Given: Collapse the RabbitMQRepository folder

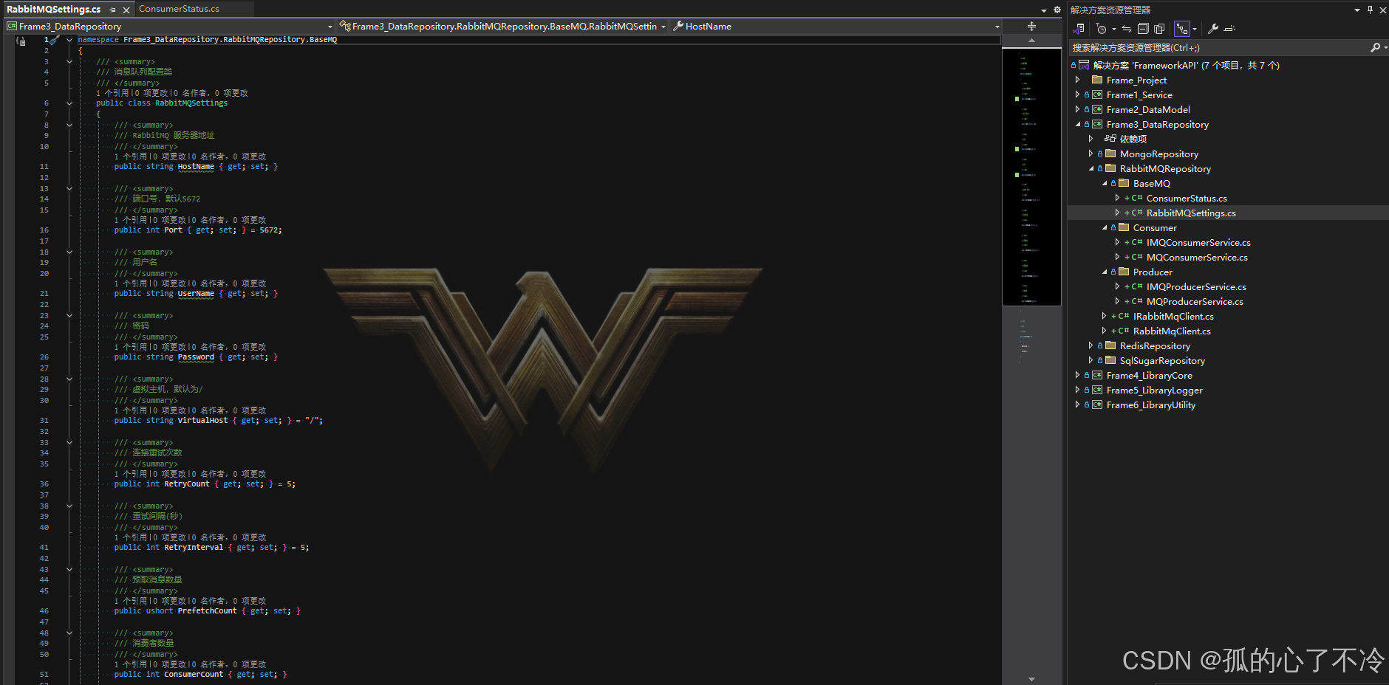Looking at the screenshot, I should (x=1091, y=168).
